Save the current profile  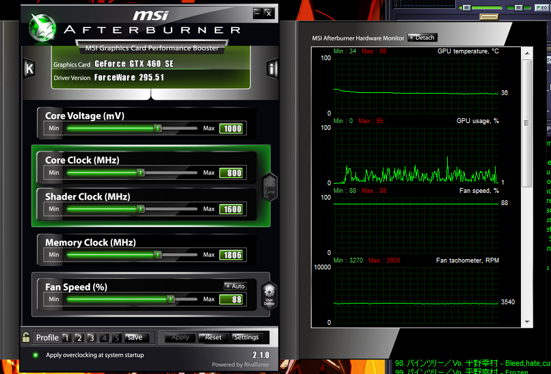[137, 338]
